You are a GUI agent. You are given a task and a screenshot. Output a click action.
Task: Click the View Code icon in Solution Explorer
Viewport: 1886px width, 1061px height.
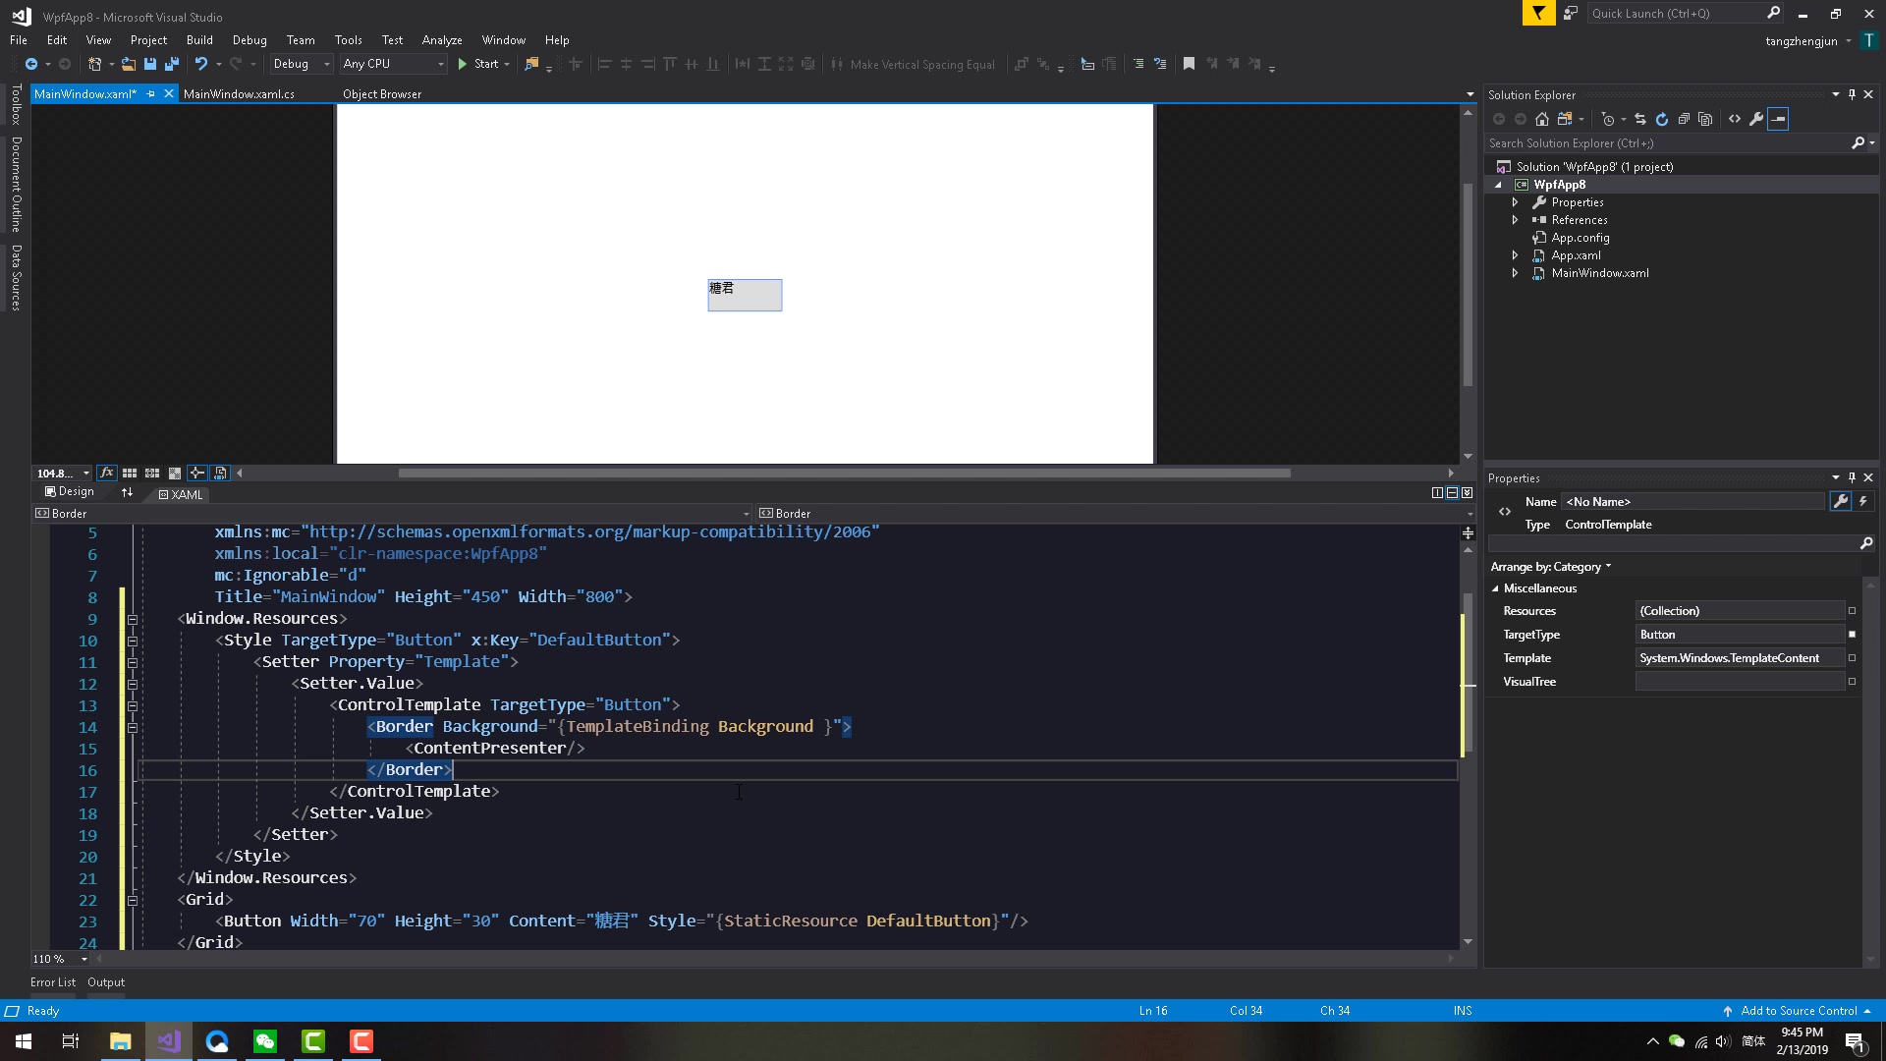pyautogui.click(x=1735, y=119)
